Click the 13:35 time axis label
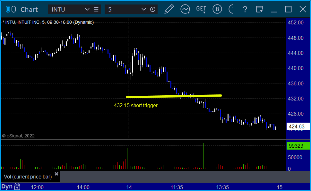 pyautogui.click(x=222, y=187)
